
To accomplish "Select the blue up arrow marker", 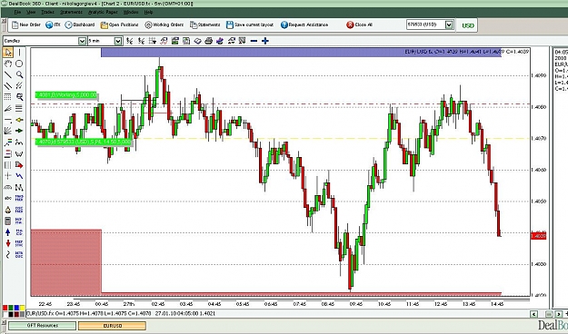I will pos(8,232).
